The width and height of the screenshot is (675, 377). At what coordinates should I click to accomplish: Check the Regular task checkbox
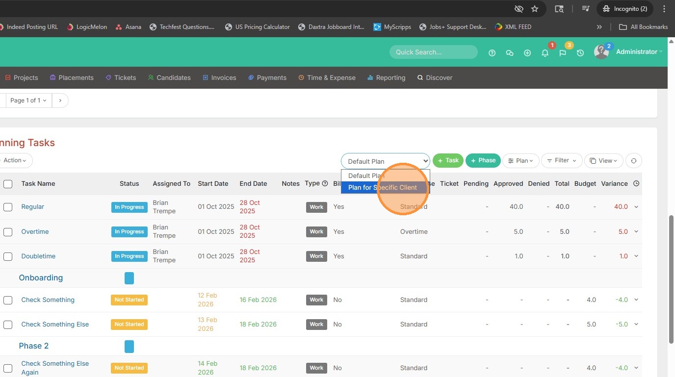pyautogui.click(x=8, y=207)
